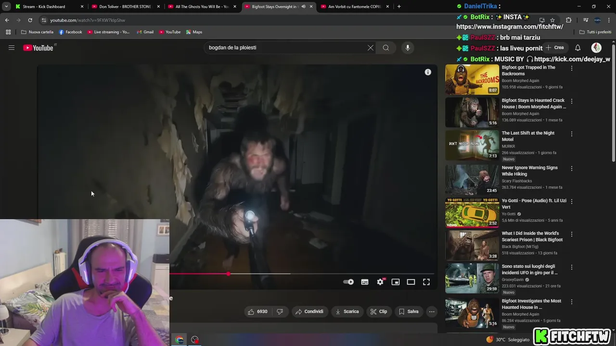Switch to Don Toliver - BROTHER STONE tab
Viewport: 616px width, 346px height.
coord(125,7)
